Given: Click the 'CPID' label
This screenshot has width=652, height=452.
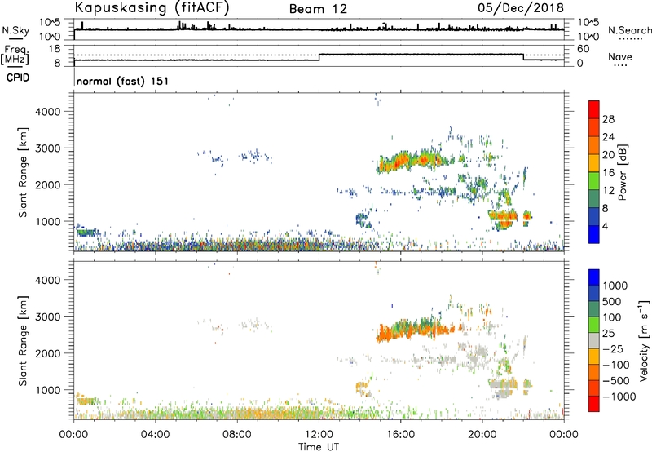Looking at the screenshot, I should (18, 78).
